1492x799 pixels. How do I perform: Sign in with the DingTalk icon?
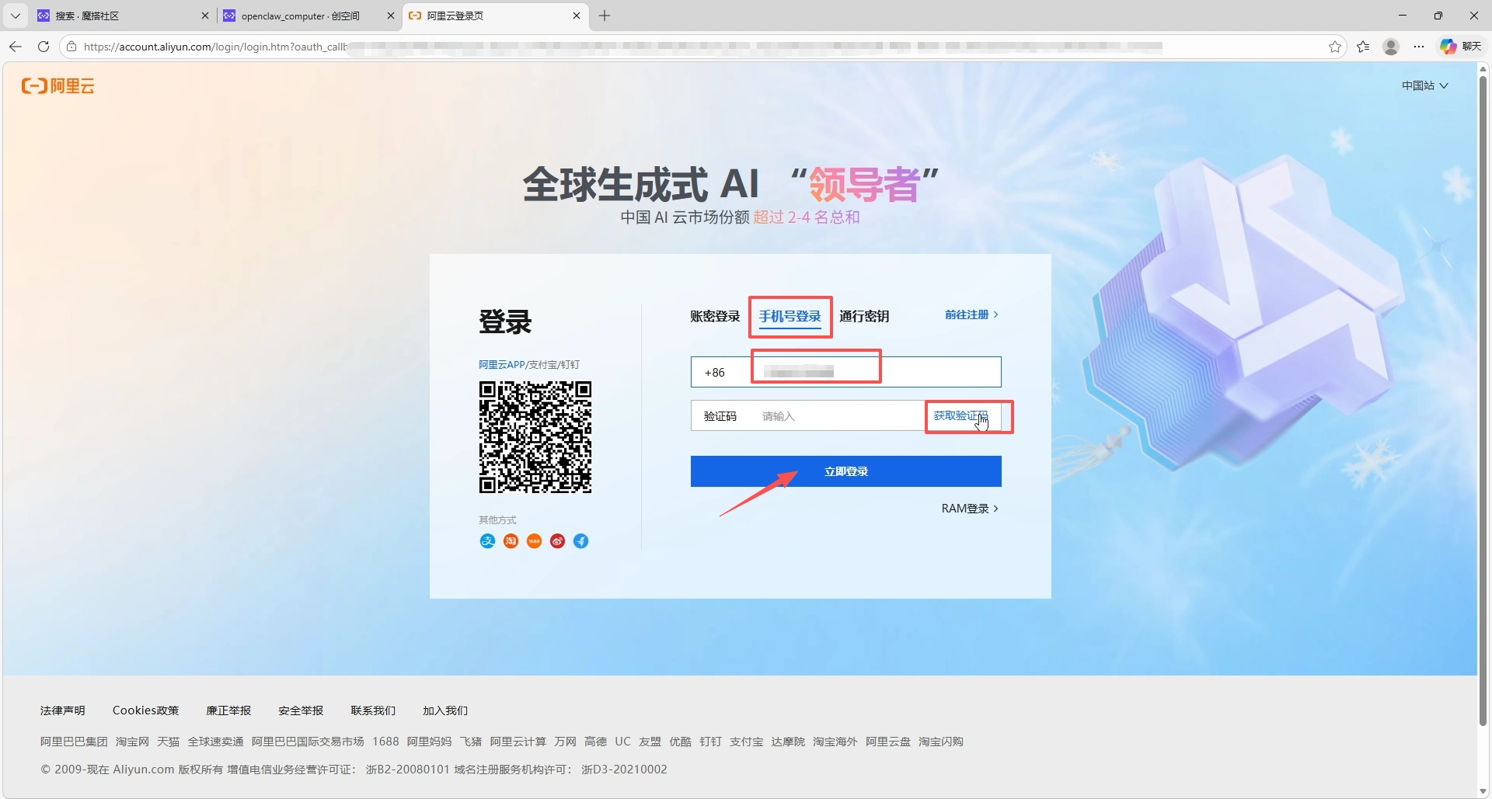click(580, 541)
